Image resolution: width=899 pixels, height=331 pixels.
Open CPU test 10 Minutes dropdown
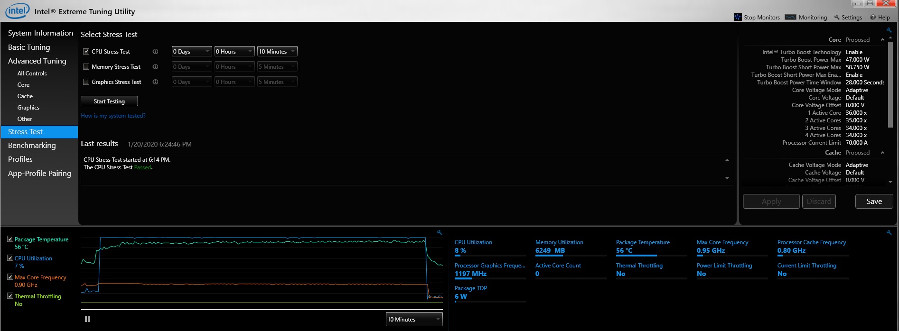point(277,51)
